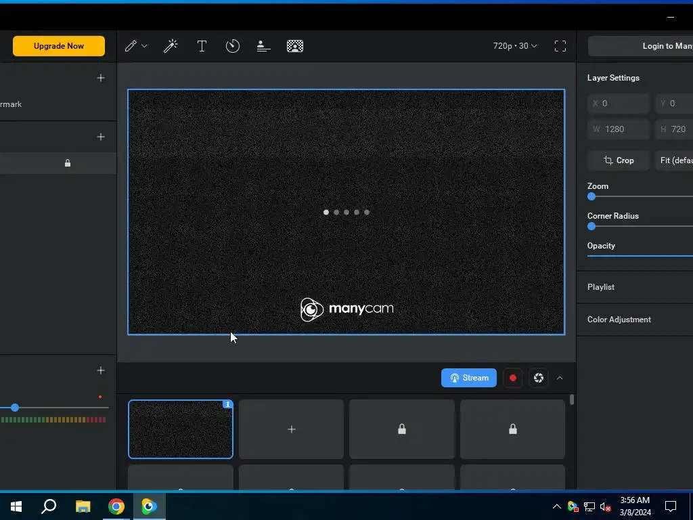Screen dimensions: 693x520
Task: Add item with the plus above watermark
Action: pyautogui.click(x=101, y=78)
